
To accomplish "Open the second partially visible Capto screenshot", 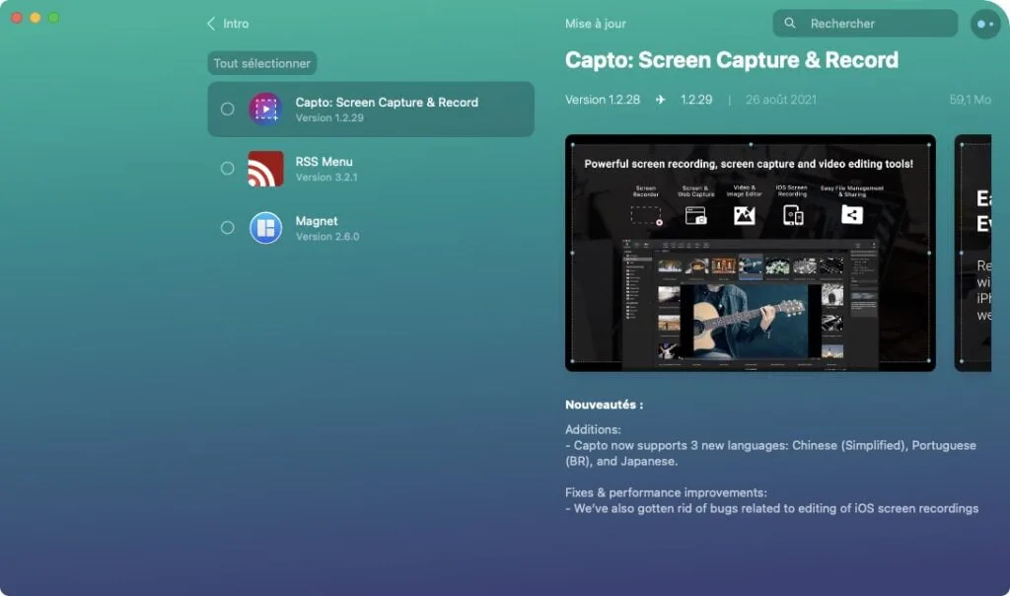I will (973, 254).
